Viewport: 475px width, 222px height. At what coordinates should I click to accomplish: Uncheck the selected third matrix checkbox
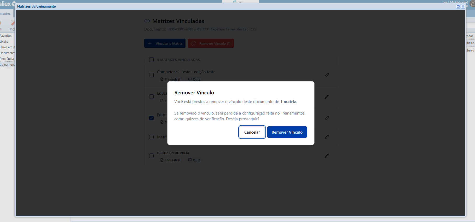(151, 118)
